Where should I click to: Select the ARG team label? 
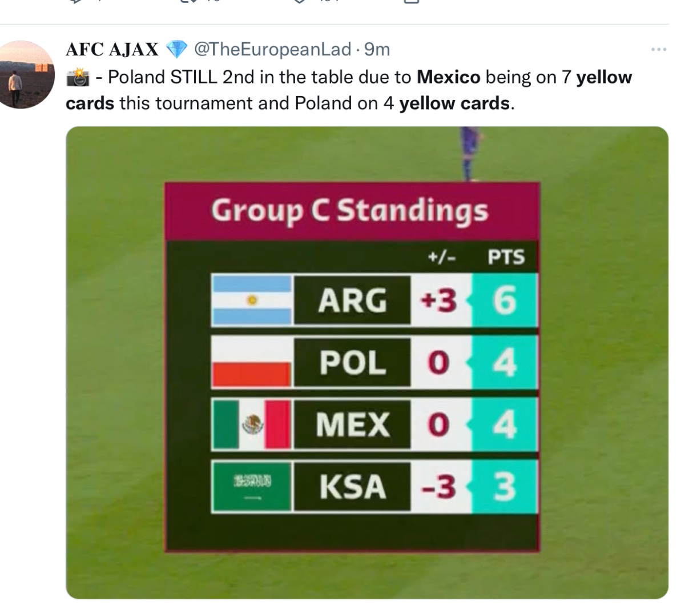(352, 301)
